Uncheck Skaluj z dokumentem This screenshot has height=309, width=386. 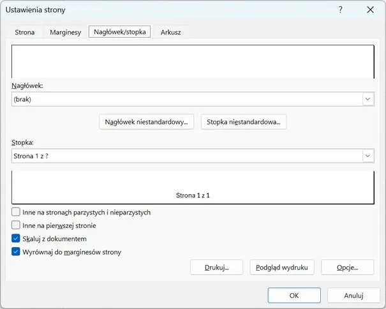[16, 239]
